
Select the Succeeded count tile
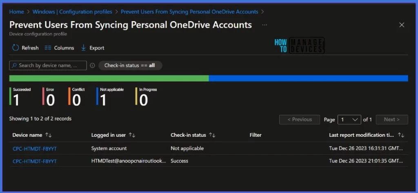click(20, 96)
